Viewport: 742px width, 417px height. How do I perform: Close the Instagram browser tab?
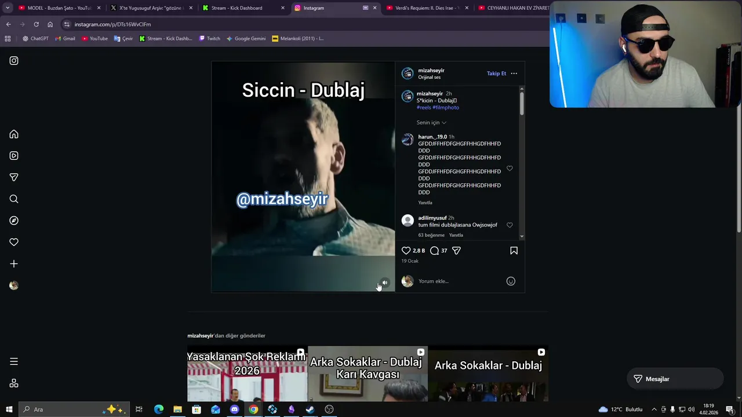coord(374,8)
